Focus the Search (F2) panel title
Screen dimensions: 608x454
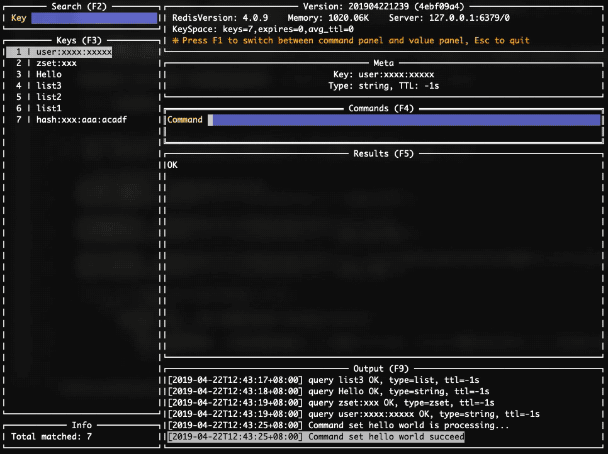(x=79, y=6)
